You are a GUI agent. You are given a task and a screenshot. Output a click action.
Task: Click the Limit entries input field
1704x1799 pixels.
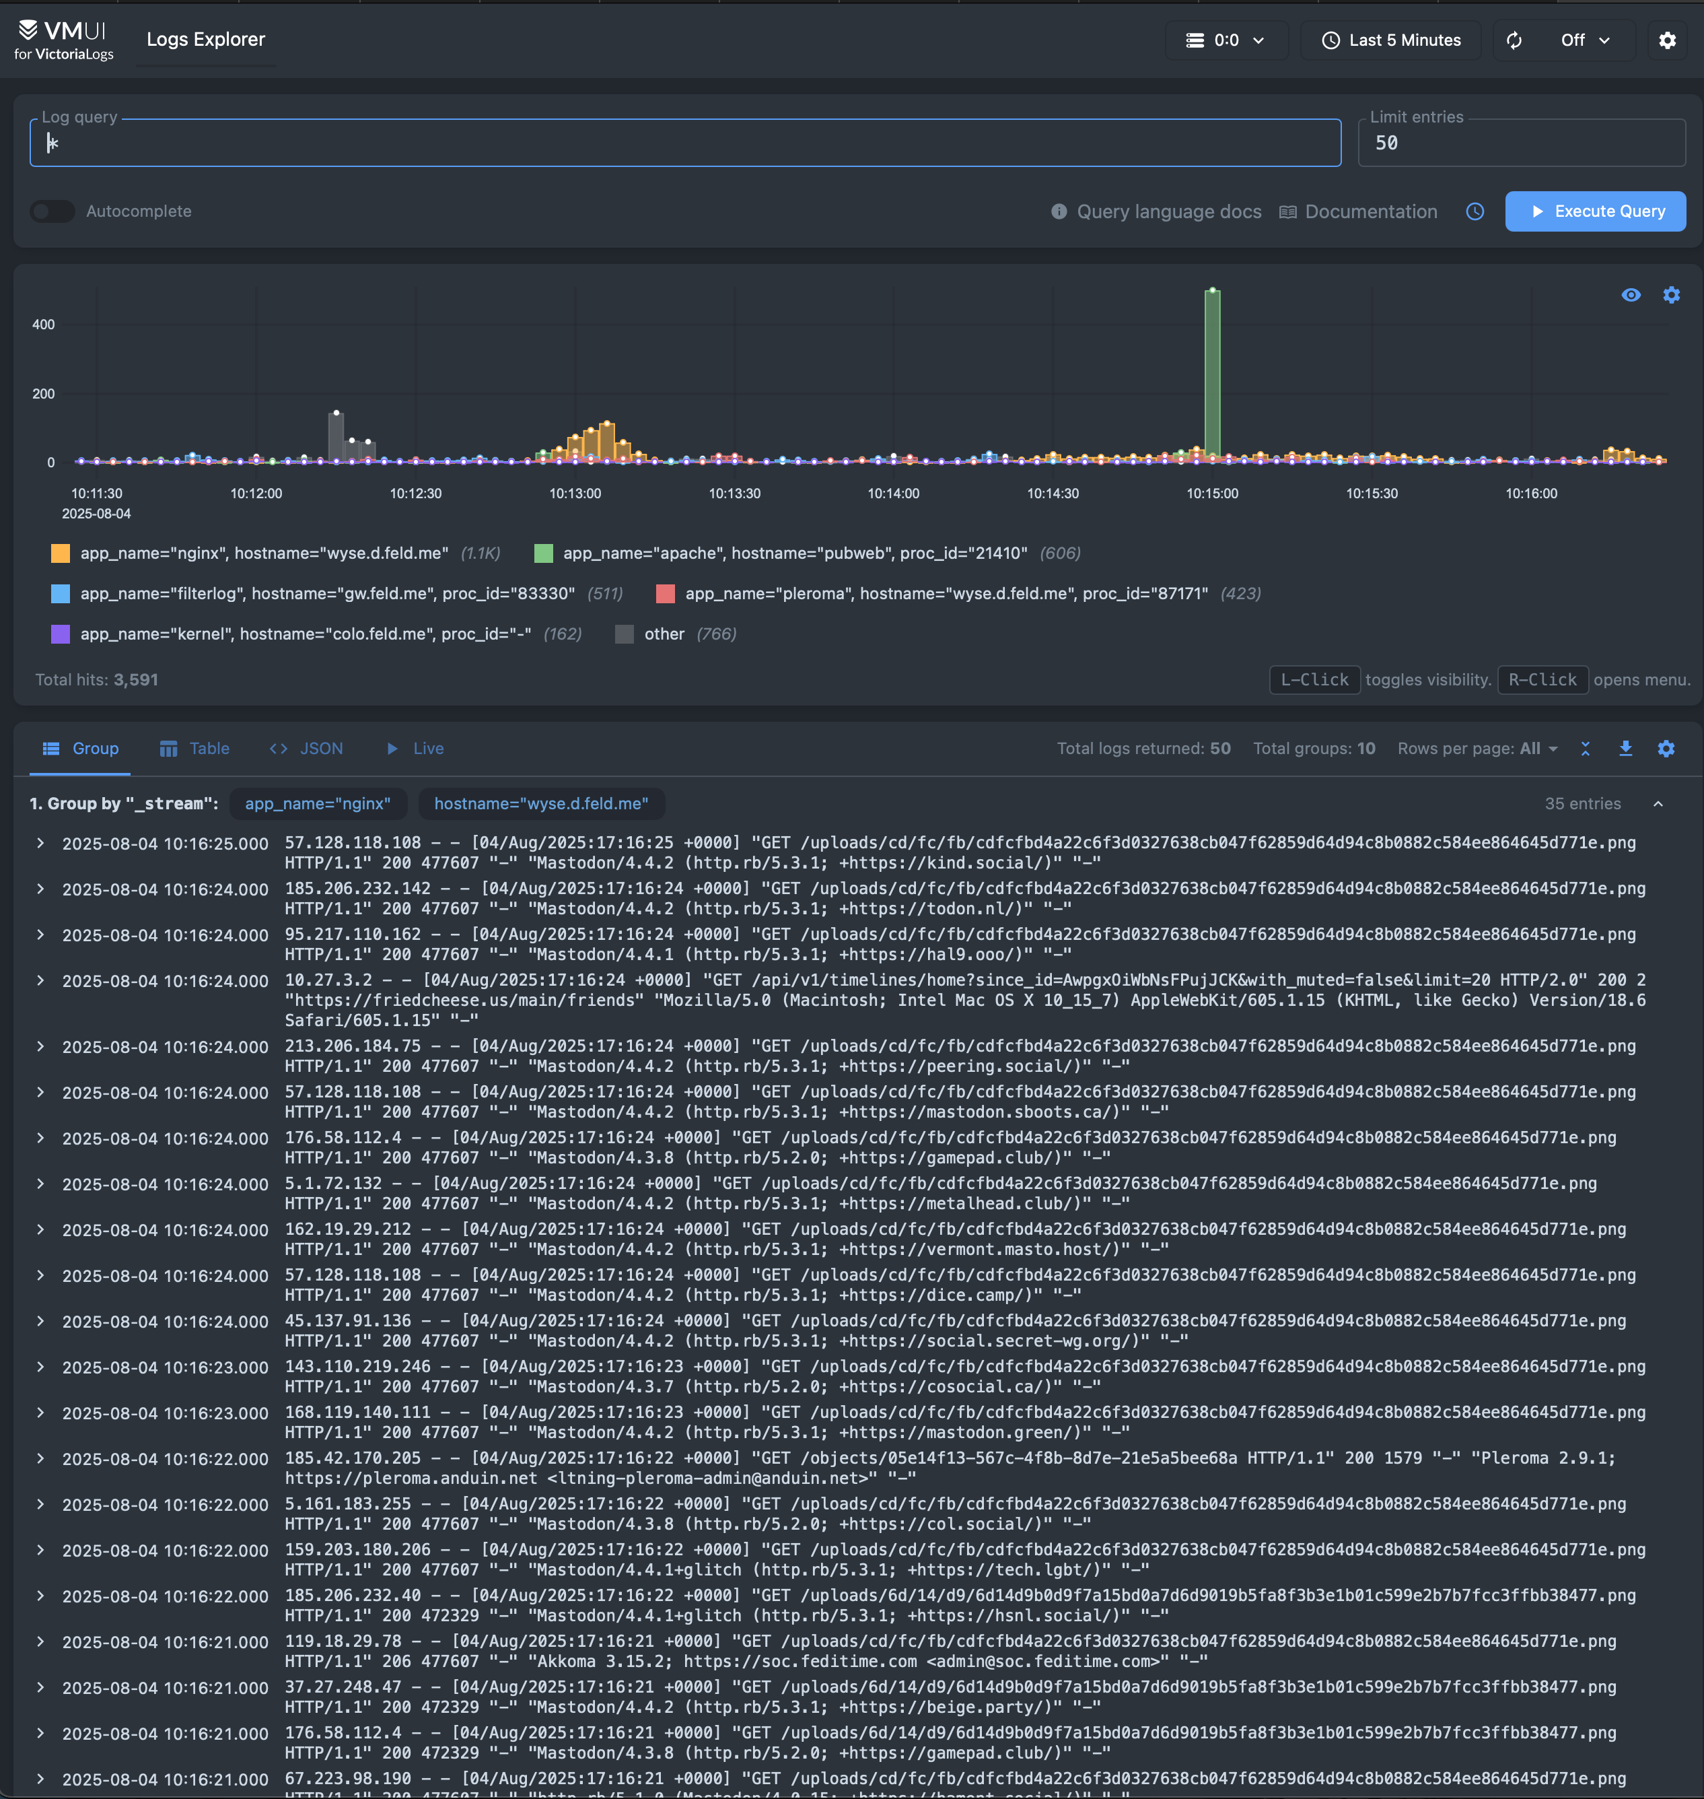coord(1520,143)
